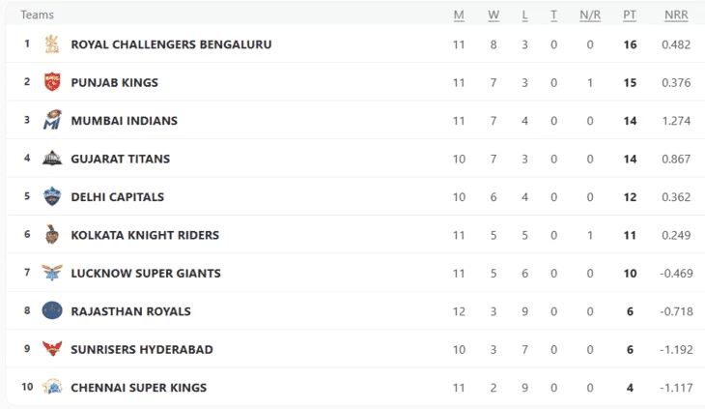Click the Gujarat Titans logo

[52, 159]
